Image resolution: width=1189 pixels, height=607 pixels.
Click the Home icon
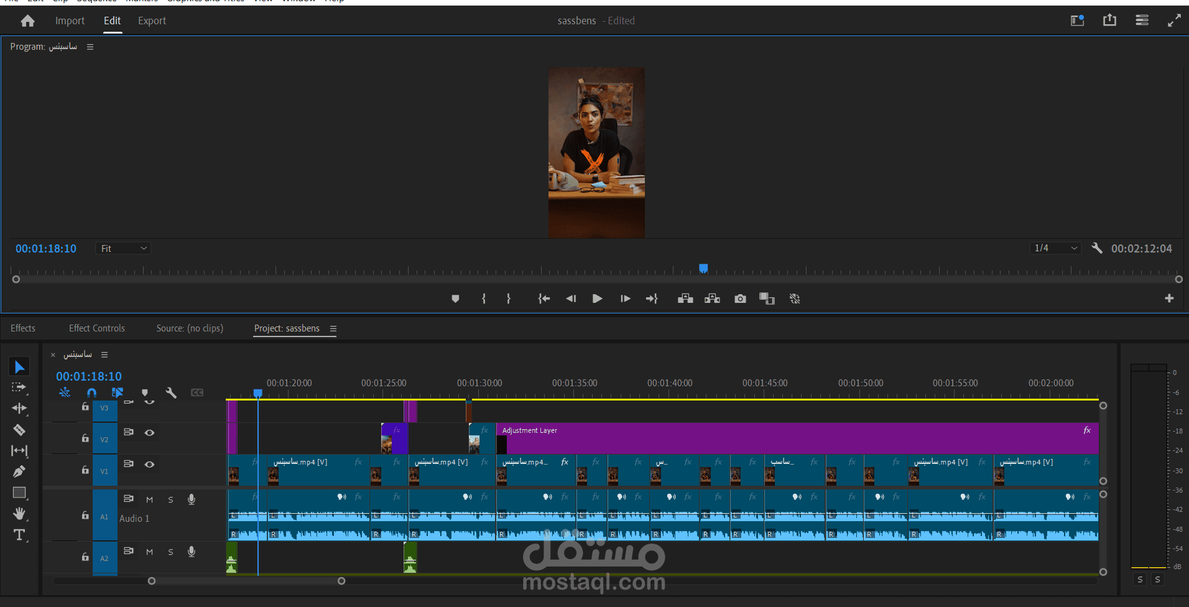tap(27, 21)
